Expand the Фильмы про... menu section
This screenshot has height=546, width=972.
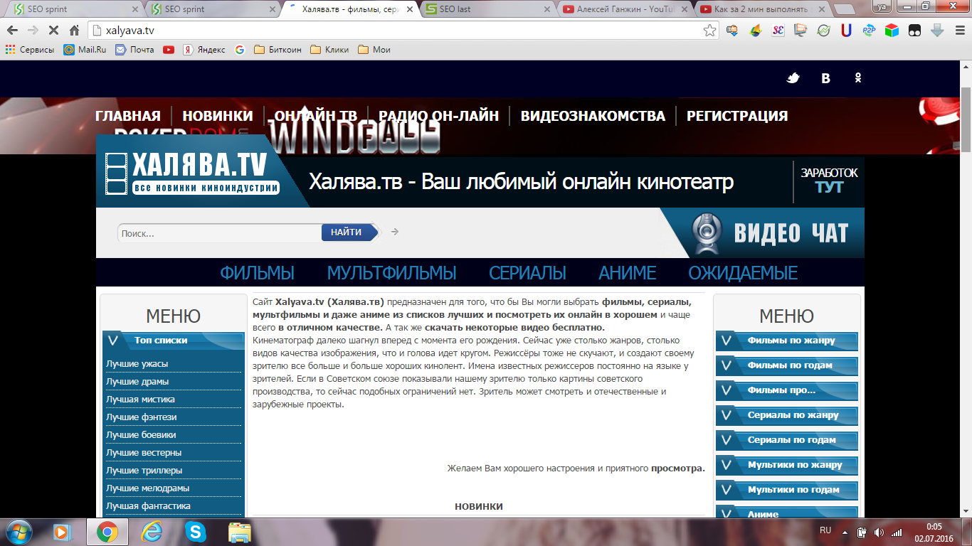click(786, 390)
